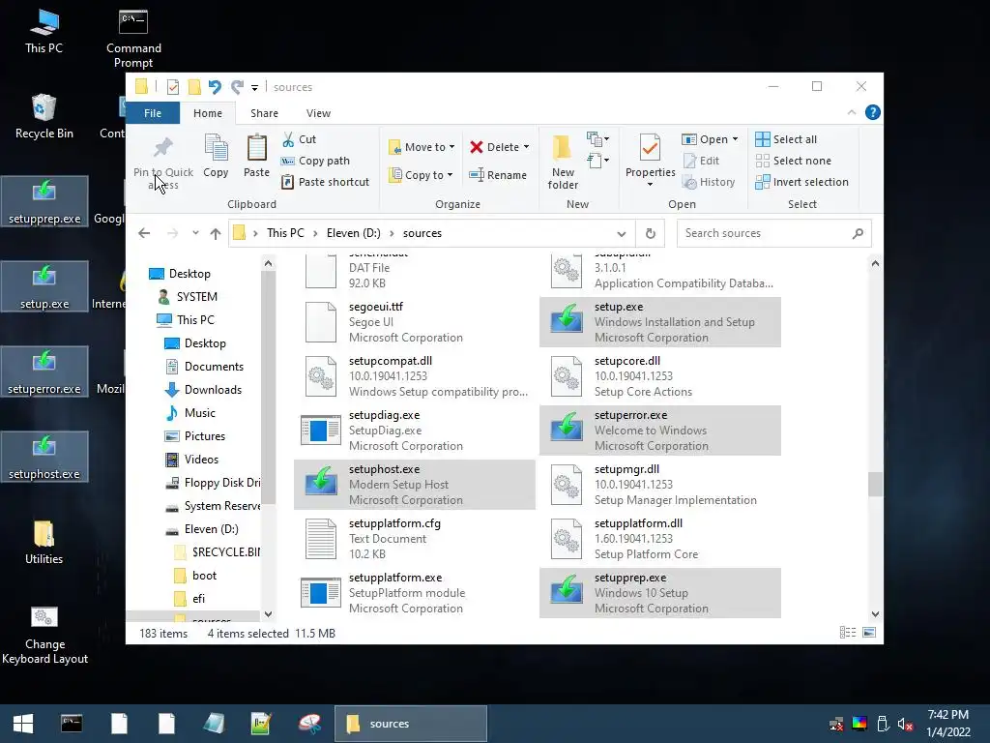Click Eleven (D:) in address breadcrumb

(354, 233)
